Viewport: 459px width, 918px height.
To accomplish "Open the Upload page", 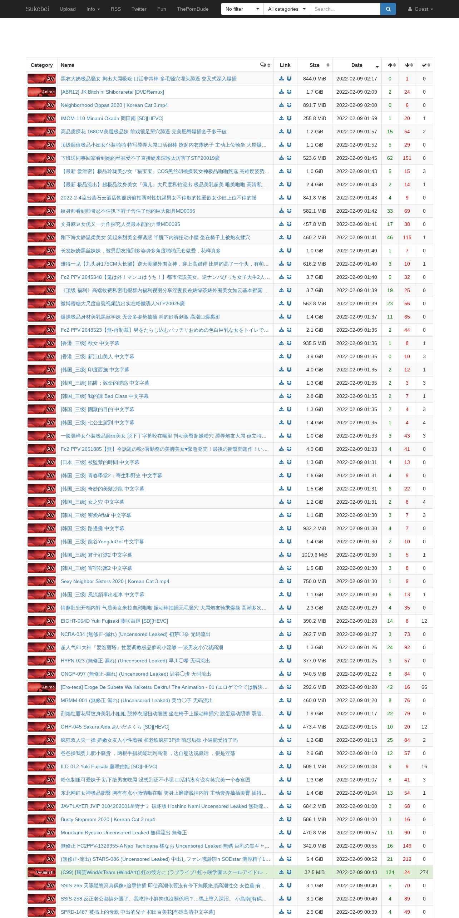I will click(x=68, y=9).
